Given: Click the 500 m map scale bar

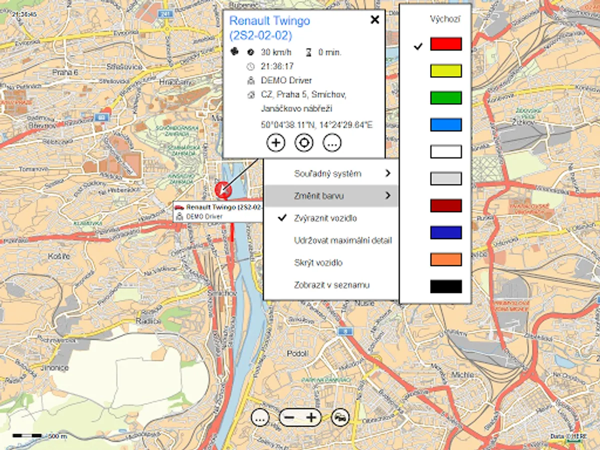Looking at the screenshot, I should tap(39, 436).
